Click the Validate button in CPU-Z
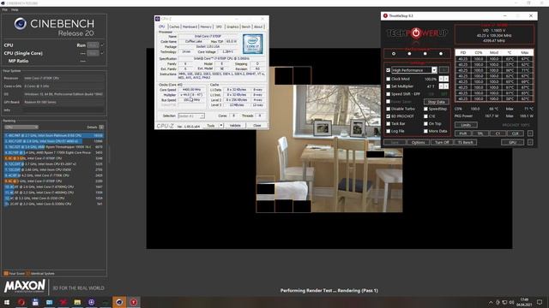The image size is (549, 308). tap(235, 126)
